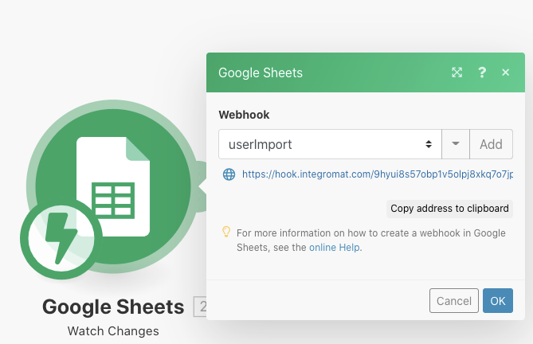Click the module number badge beside Google Sheets
Viewport: 533px width, 344px height.
point(201,307)
